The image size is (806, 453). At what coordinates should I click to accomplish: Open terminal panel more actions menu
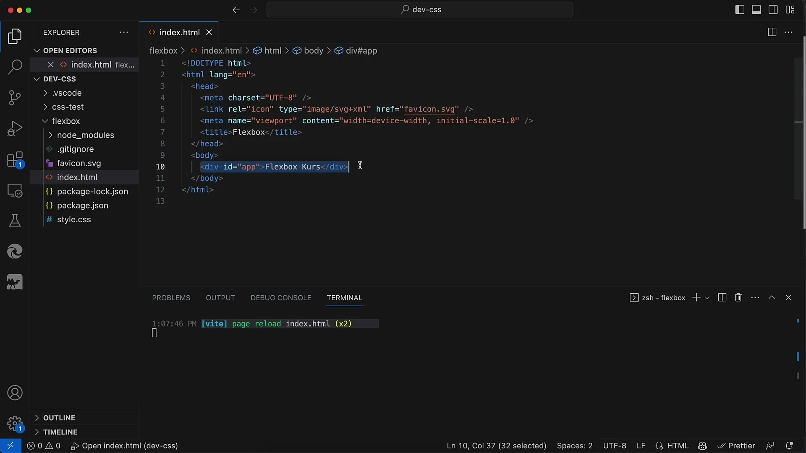pos(755,297)
